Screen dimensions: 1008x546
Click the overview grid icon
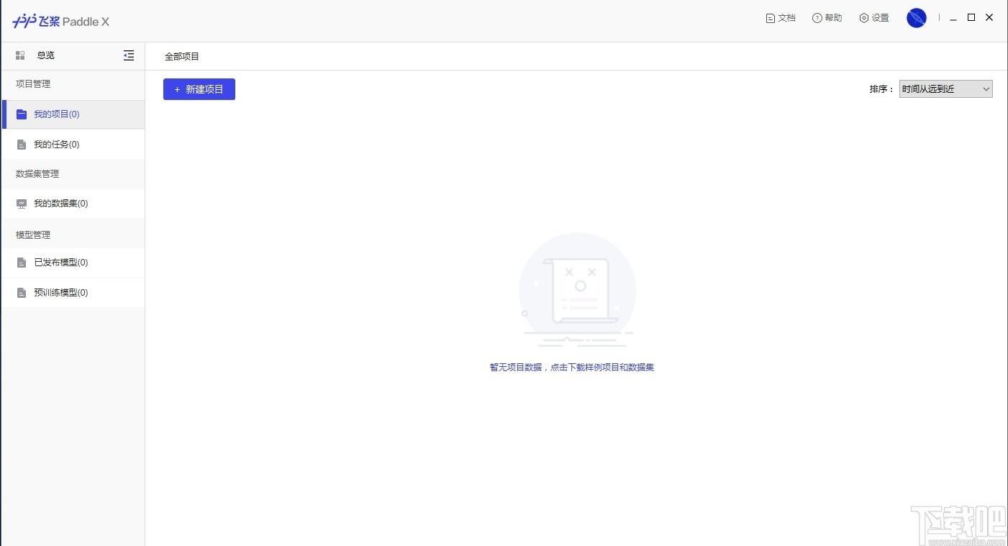(x=20, y=55)
